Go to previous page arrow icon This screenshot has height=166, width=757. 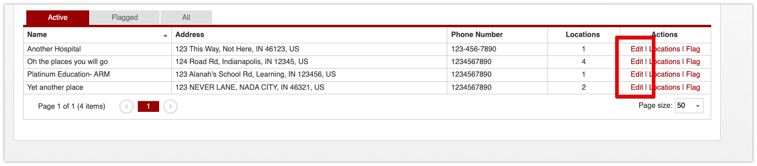pos(126,106)
